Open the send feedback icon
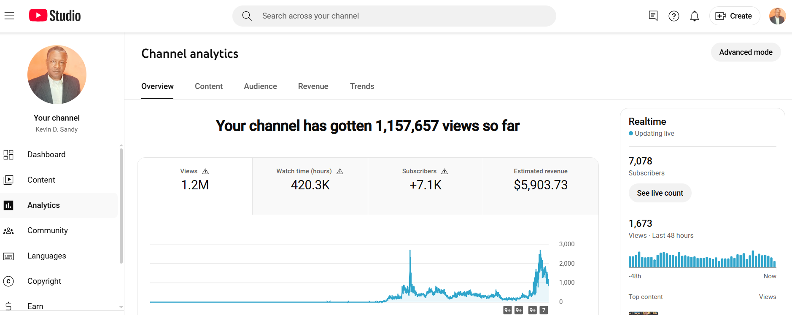 tap(653, 16)
